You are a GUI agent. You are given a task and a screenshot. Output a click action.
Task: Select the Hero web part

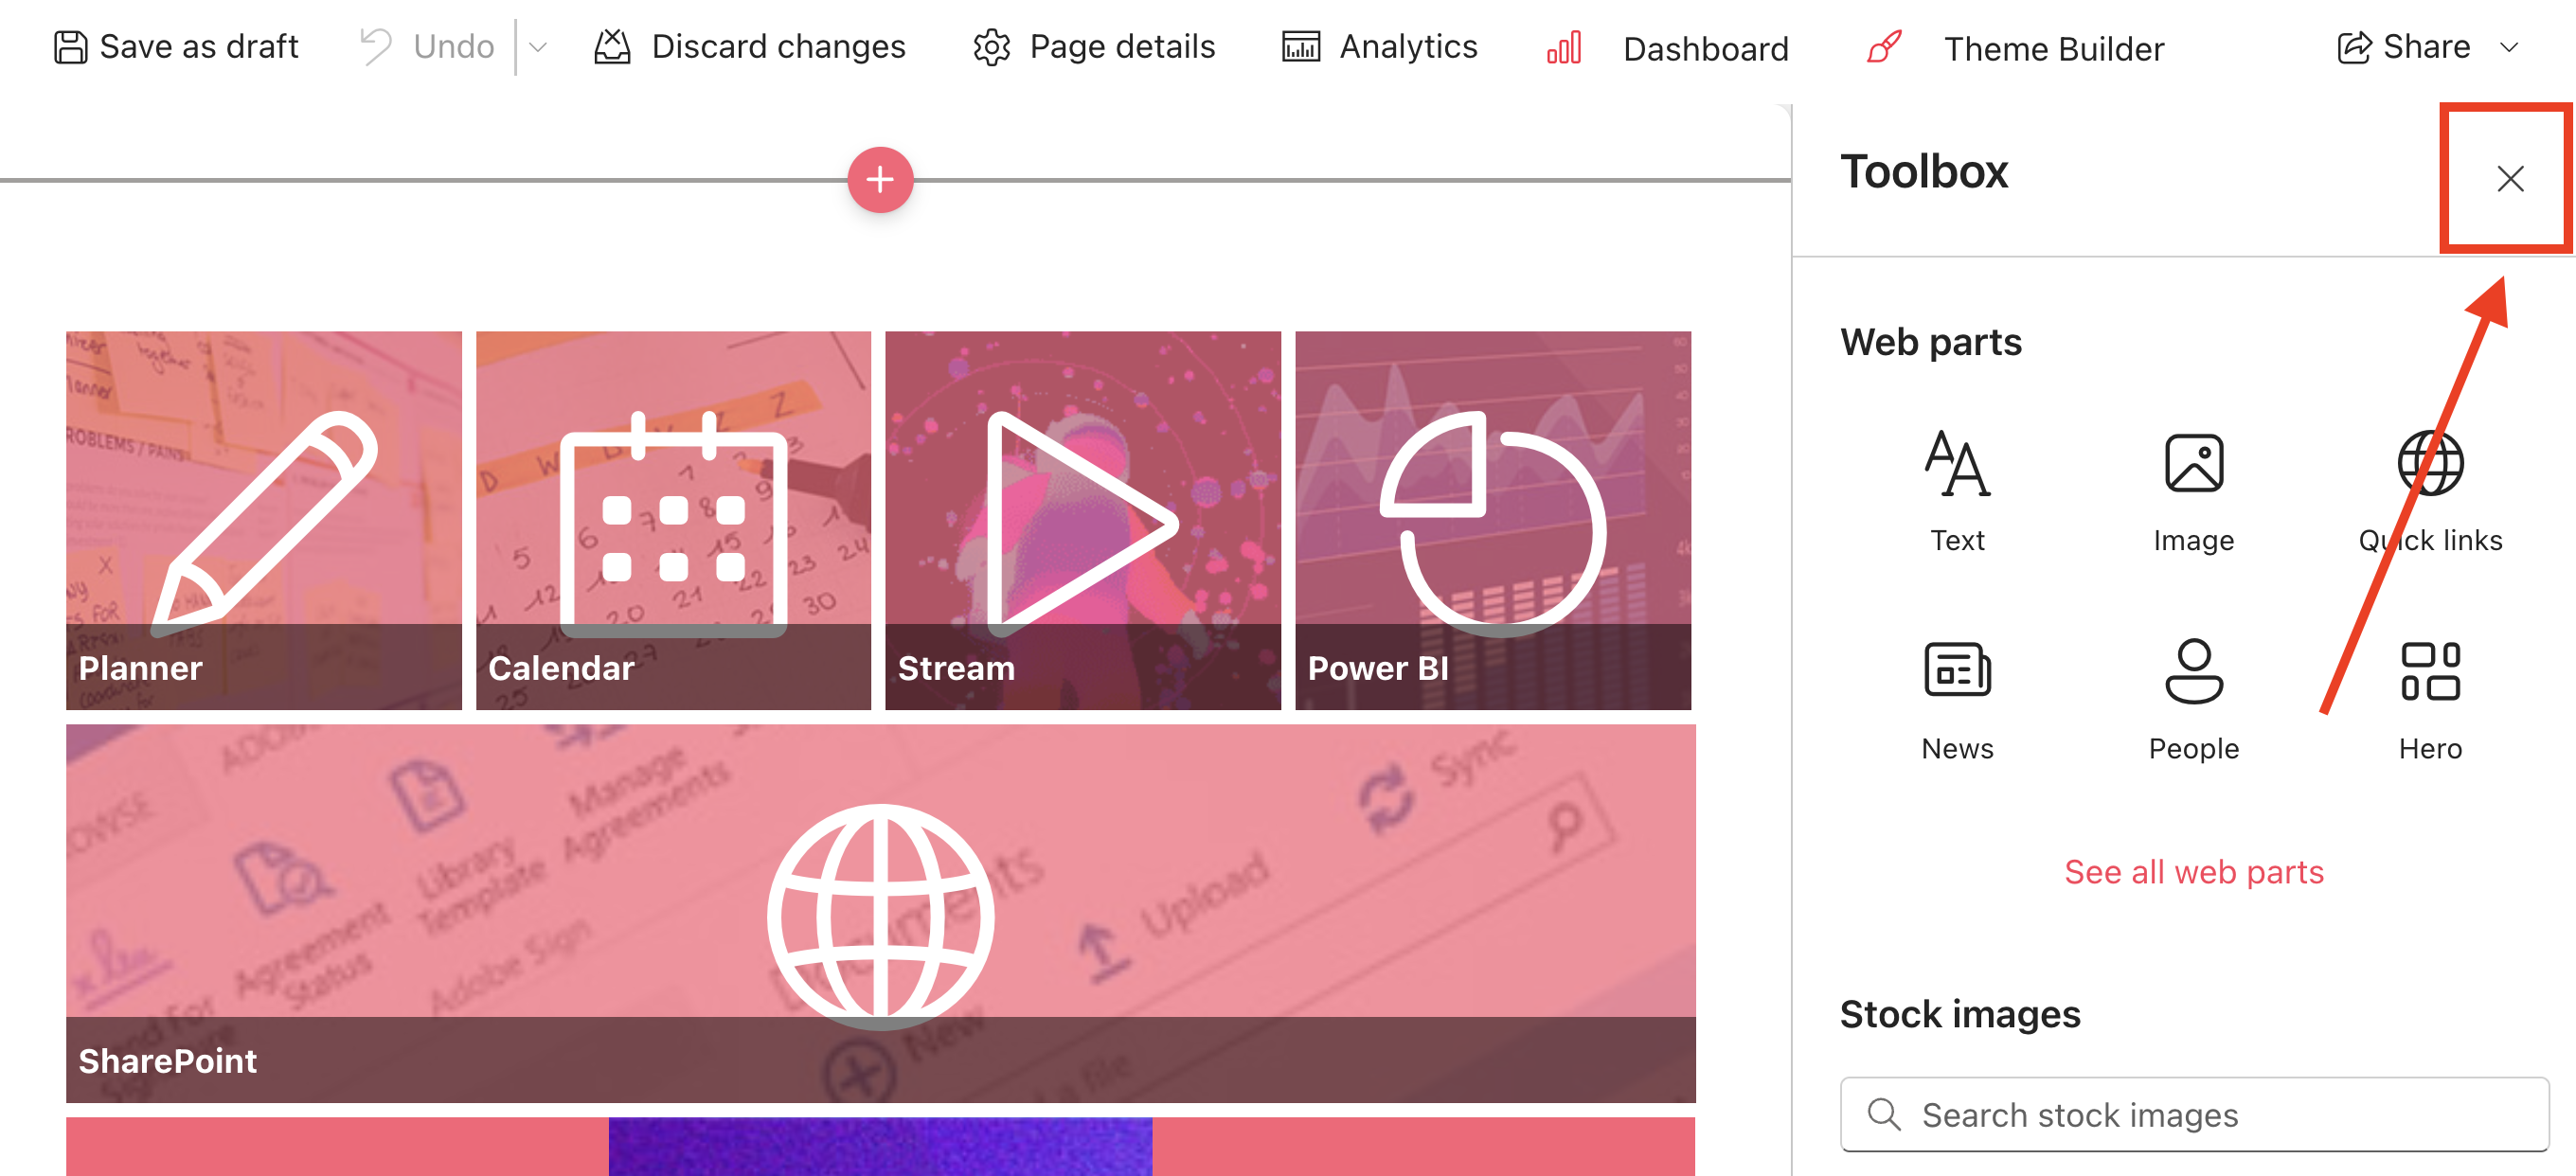[2429, 671]
